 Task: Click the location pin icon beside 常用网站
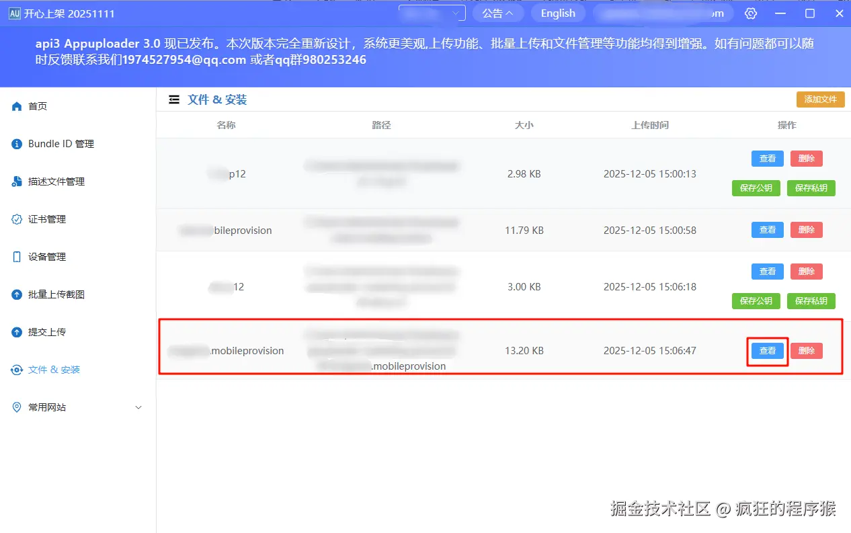click(17, 407)
